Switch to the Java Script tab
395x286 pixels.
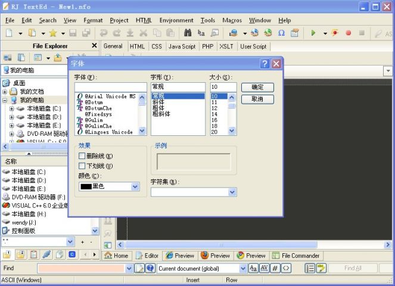click(x=182, y=46)
